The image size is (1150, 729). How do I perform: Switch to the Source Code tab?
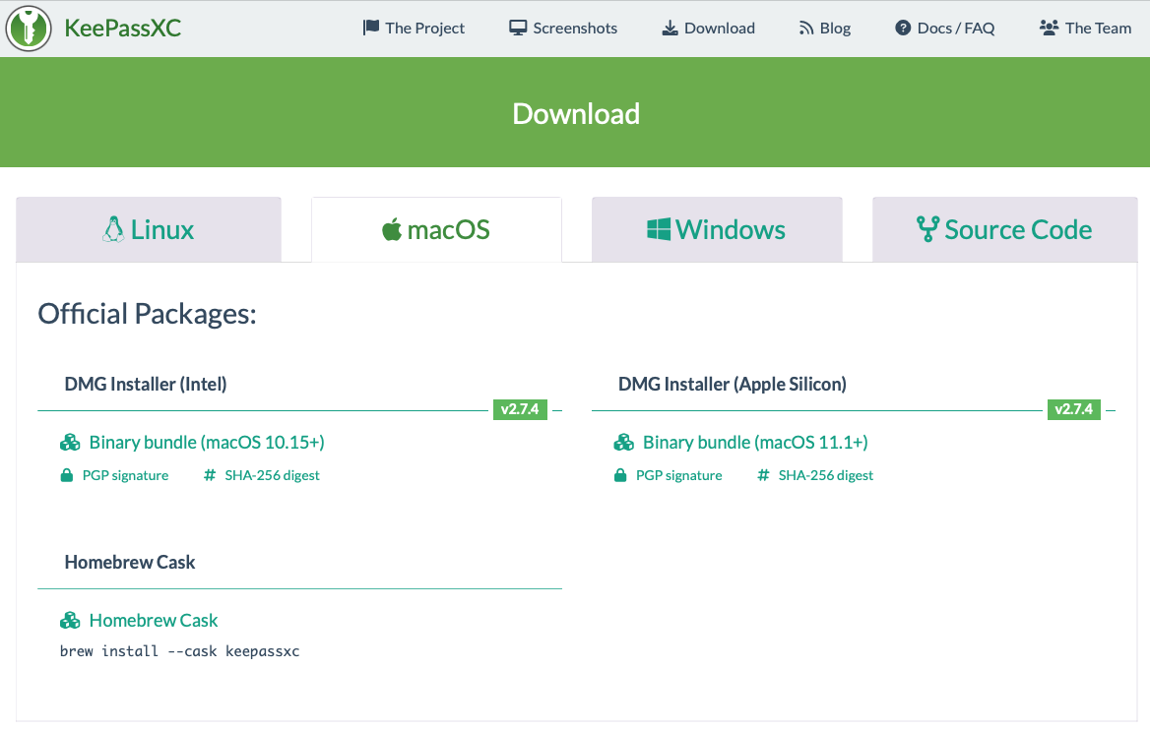tap(1004, 230)
